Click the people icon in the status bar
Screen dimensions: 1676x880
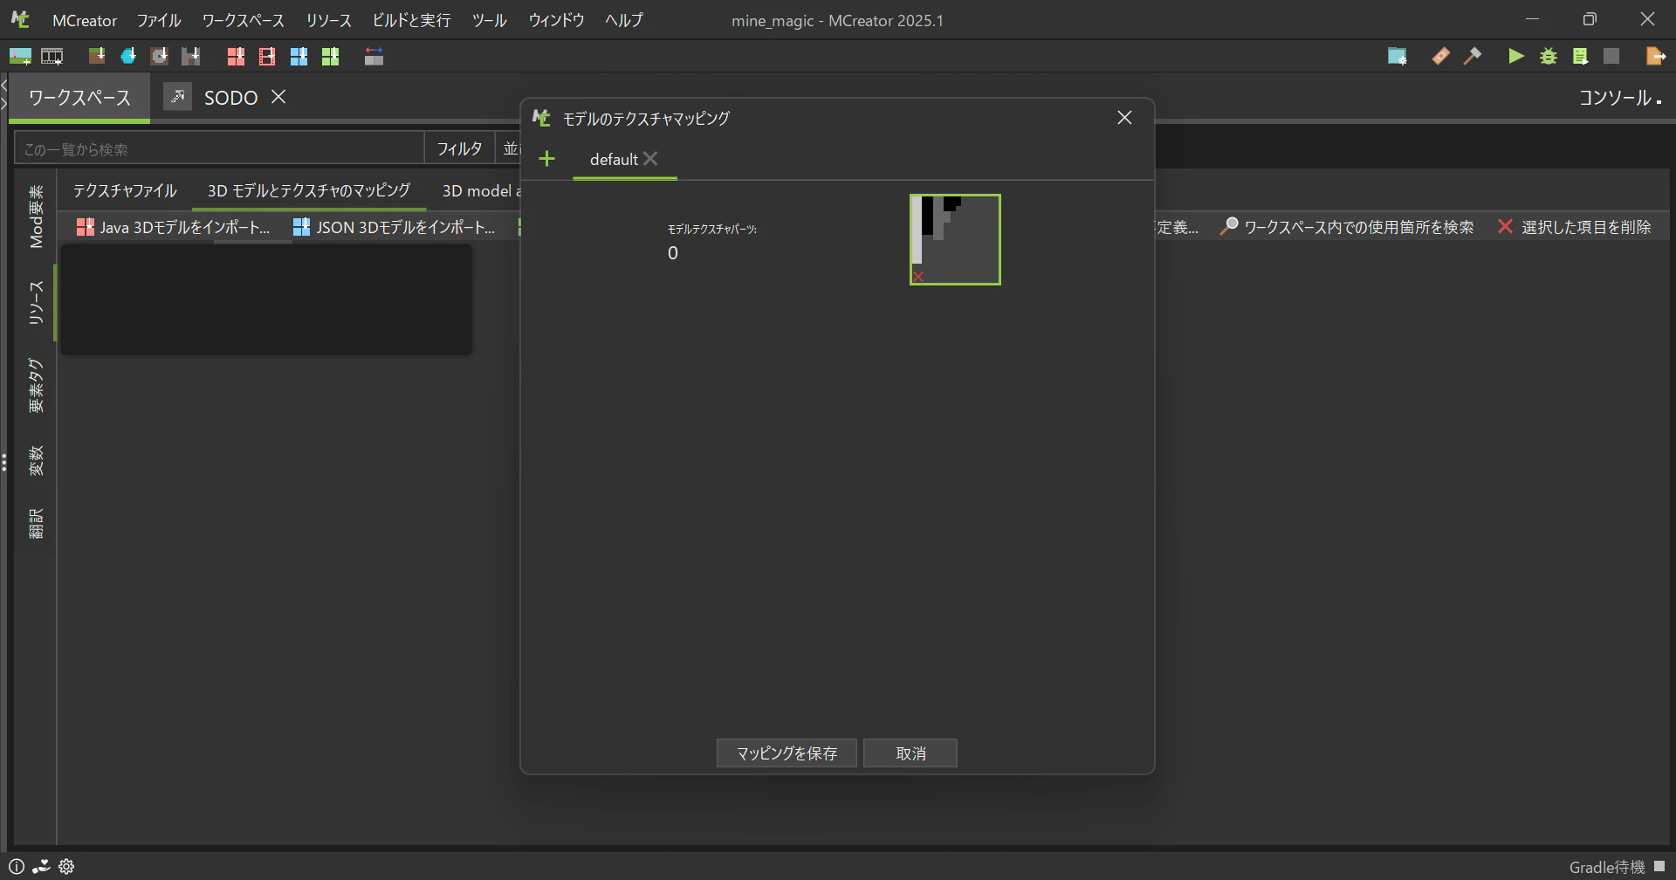(x=41, y=867)
